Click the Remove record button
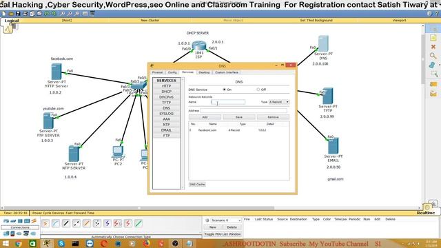441x248 pixels. click(273, 117)
